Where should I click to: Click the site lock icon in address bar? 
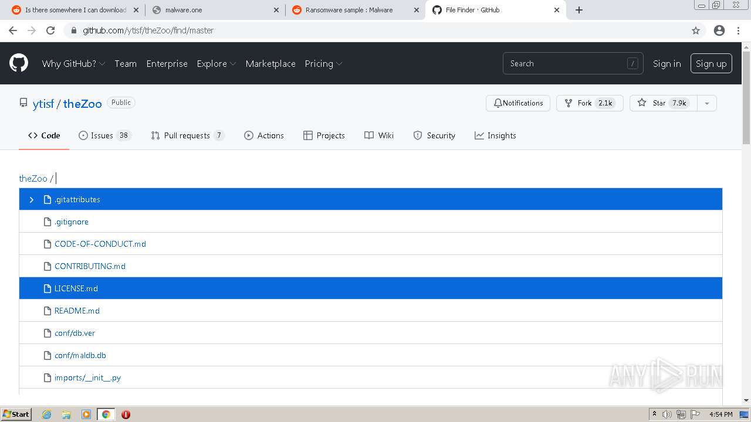pyautogui.click(x=73, y=30)
